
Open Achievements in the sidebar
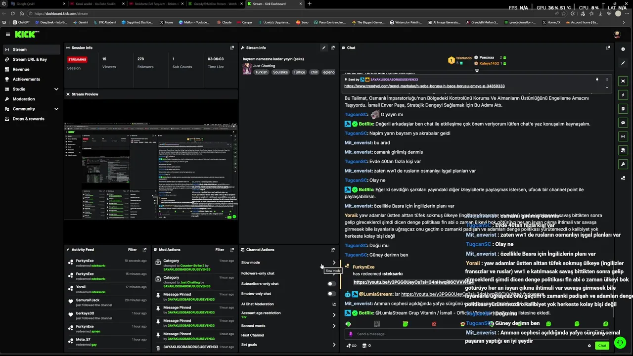tap(31, 79)
